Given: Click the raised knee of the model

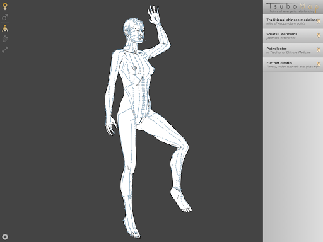Looking at the screenshot, I should click(x=183, y=145).
